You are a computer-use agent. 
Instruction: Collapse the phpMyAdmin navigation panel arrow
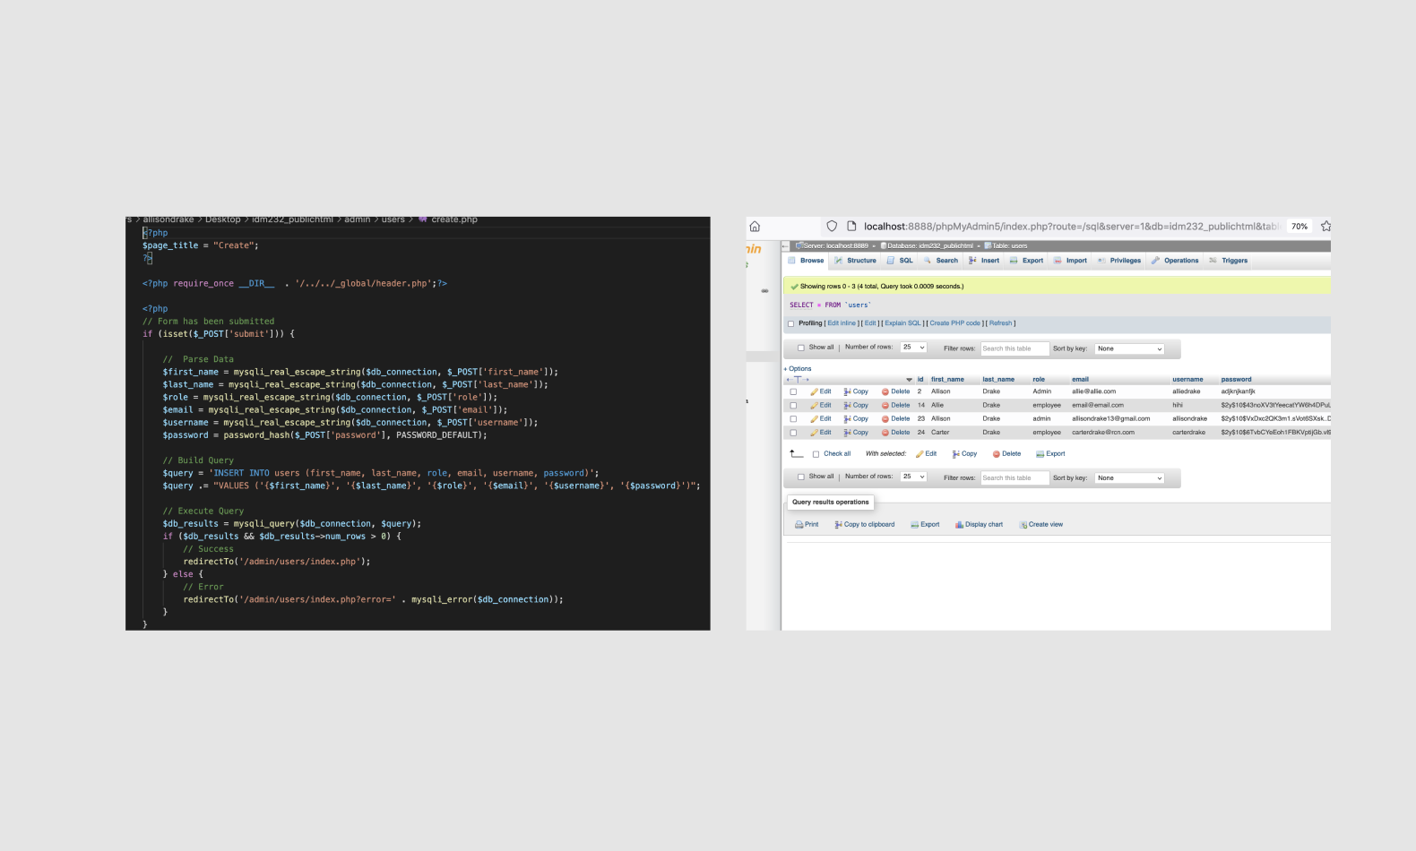[785, 245]
